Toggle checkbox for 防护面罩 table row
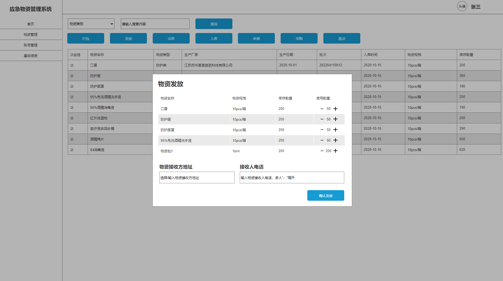The width and height of the screenshot is (503, 281). pos(72,86)
